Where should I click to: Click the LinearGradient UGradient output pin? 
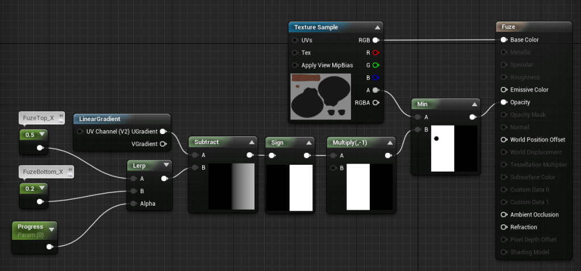163,131
